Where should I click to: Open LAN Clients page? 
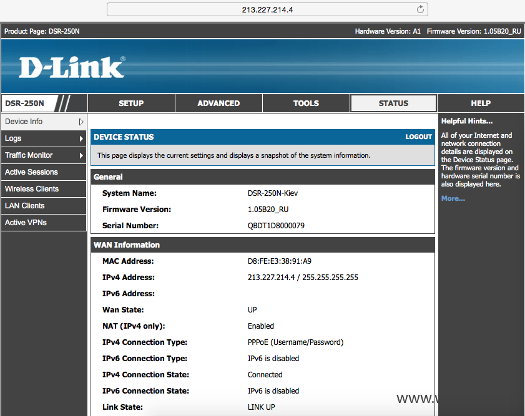(x=44, y=206)
